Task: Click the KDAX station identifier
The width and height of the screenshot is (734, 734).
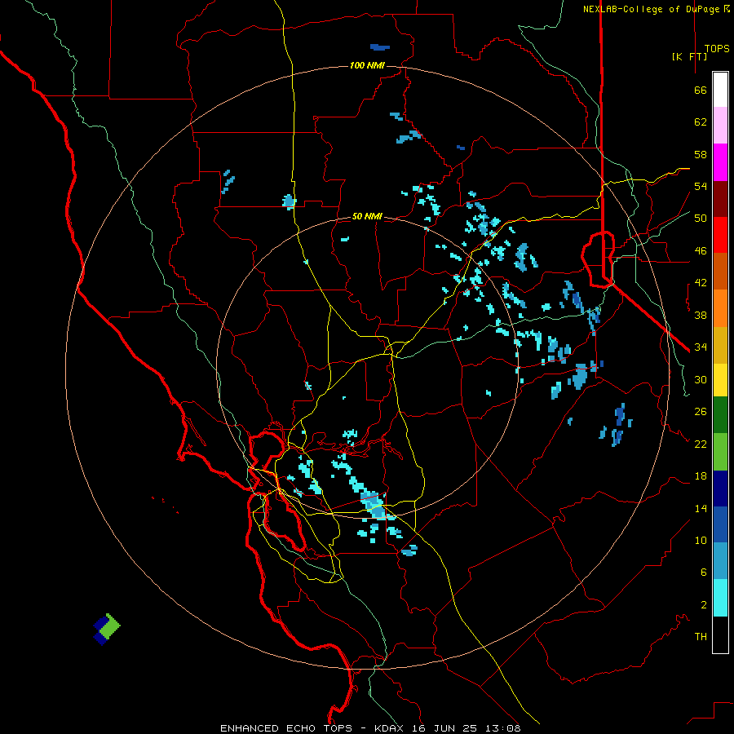Action: click(391, 728)
